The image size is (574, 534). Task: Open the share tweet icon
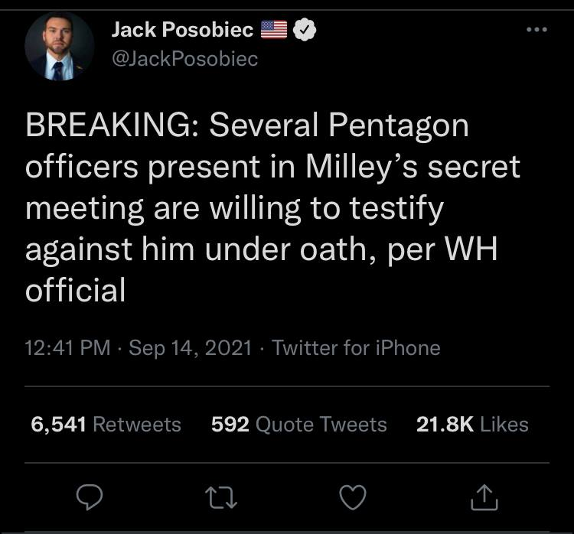coord(485,499)
